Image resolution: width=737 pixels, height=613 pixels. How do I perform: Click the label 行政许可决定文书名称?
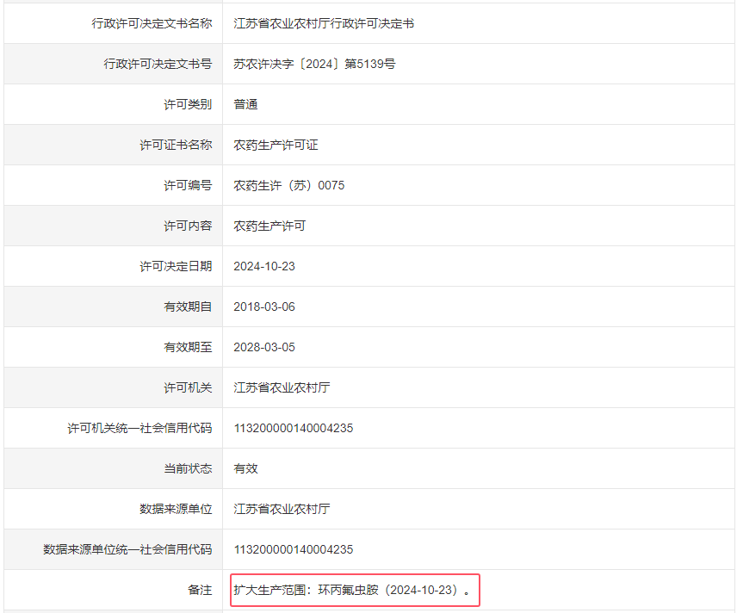point(152,23)
